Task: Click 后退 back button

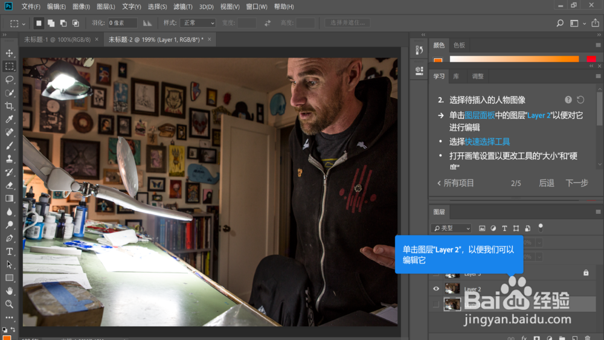Action: coord(546,183)
